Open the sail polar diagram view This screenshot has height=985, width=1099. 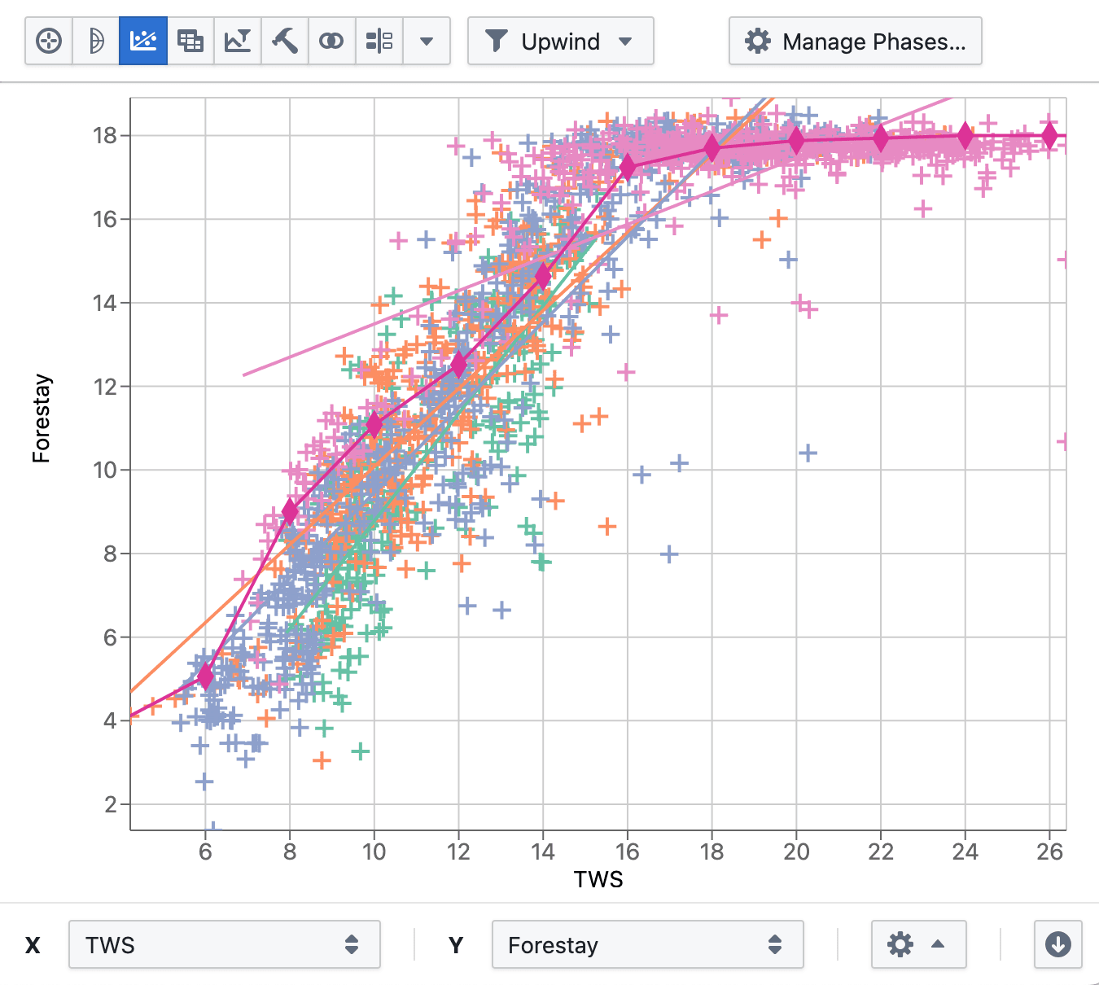pyautogui.click(x=96, y=41)
